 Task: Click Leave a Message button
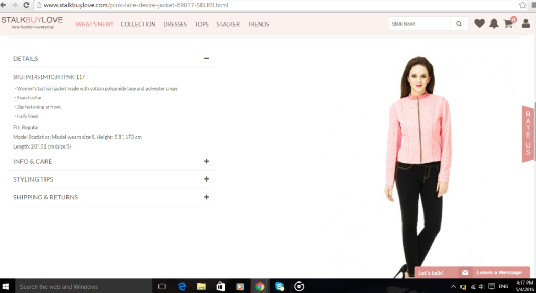(499, 273)
